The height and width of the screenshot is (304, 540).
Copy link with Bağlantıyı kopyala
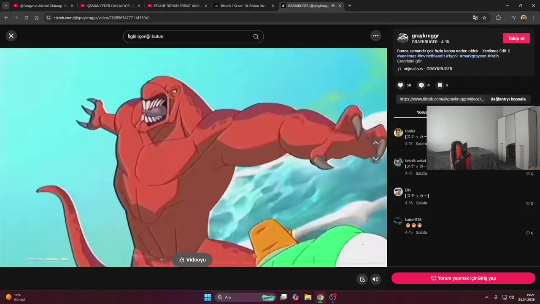[x=508, y=99]
